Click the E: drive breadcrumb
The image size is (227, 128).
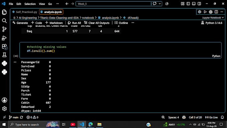click(x=14, y=18)
